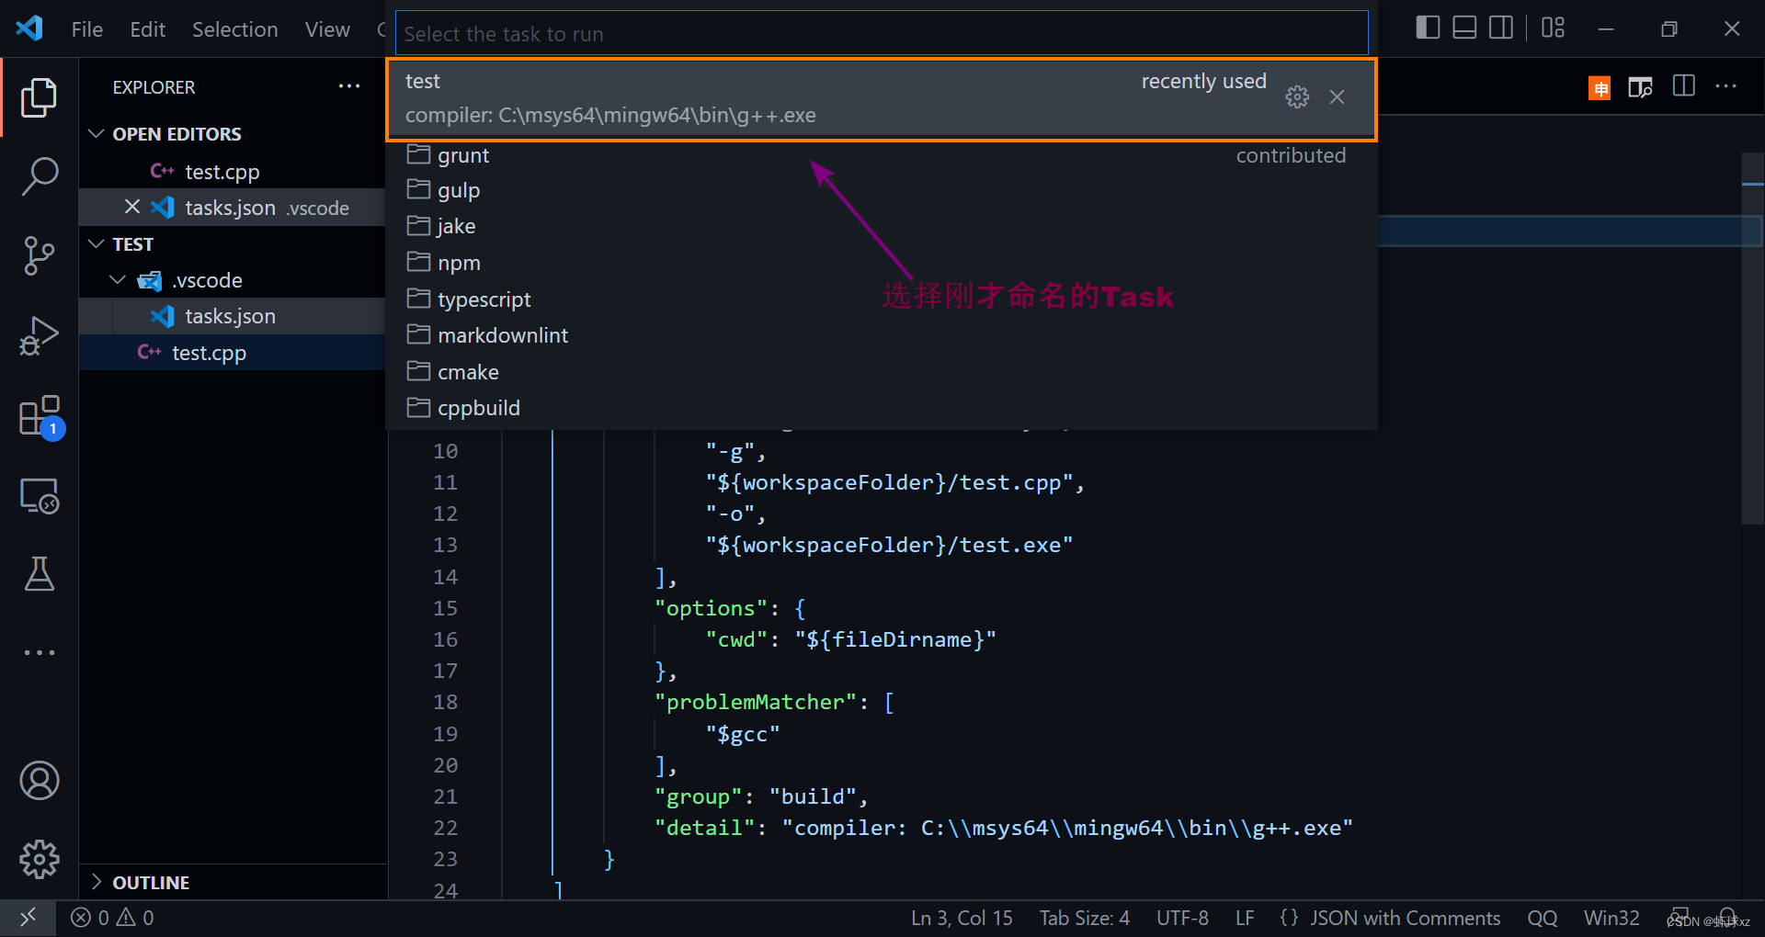The image size is (1765, 937).
Task: Remove the test task from recently used
Action: (1338, 97)
